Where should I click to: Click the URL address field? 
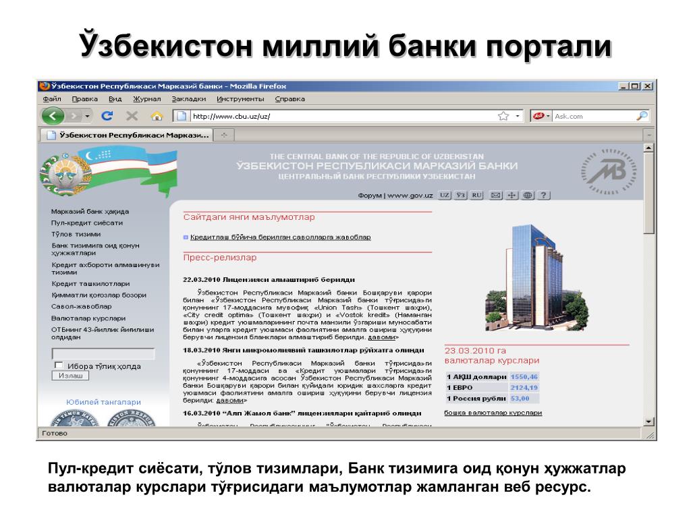click(343, 116)
